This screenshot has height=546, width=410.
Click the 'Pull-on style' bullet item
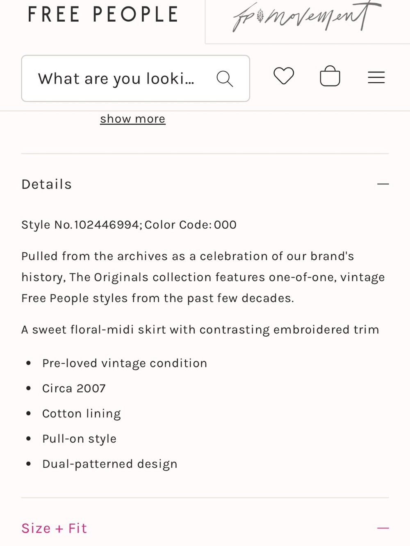80,439
